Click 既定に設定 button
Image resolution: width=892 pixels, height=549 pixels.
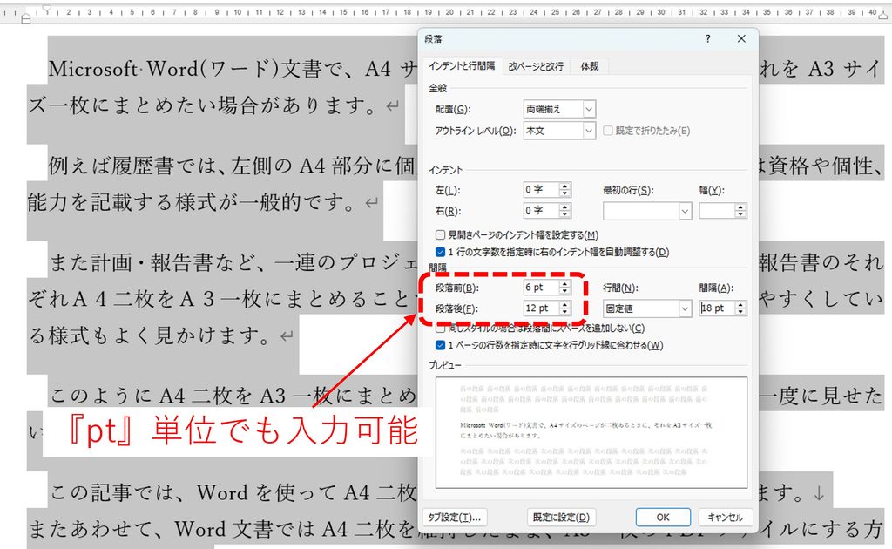pos(561,517)
